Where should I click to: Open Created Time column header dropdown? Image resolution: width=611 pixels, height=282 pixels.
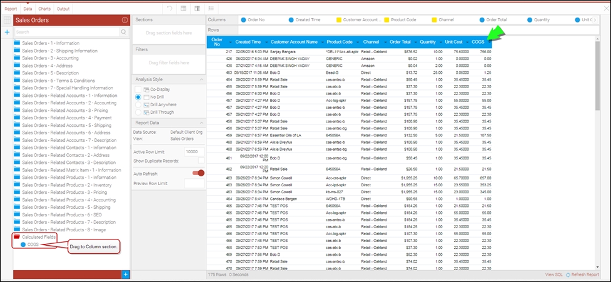point(266,42)
